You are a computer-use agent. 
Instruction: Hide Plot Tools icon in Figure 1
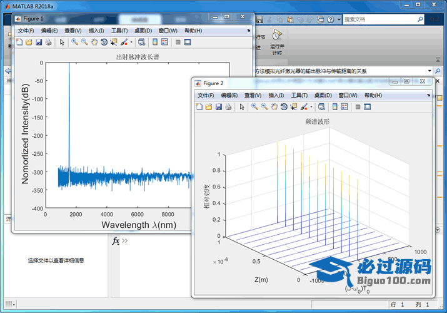pyautogui.click(x=178, y=42)
